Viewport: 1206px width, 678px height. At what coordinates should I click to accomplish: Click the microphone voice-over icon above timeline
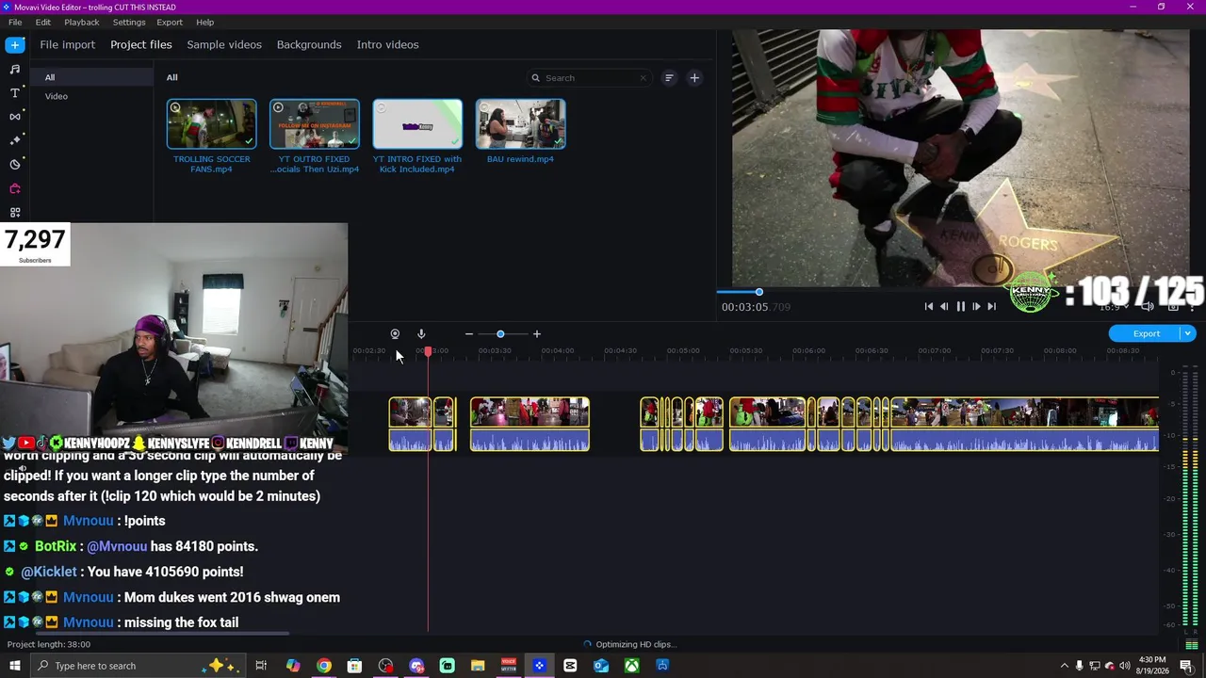pos(421,334)
